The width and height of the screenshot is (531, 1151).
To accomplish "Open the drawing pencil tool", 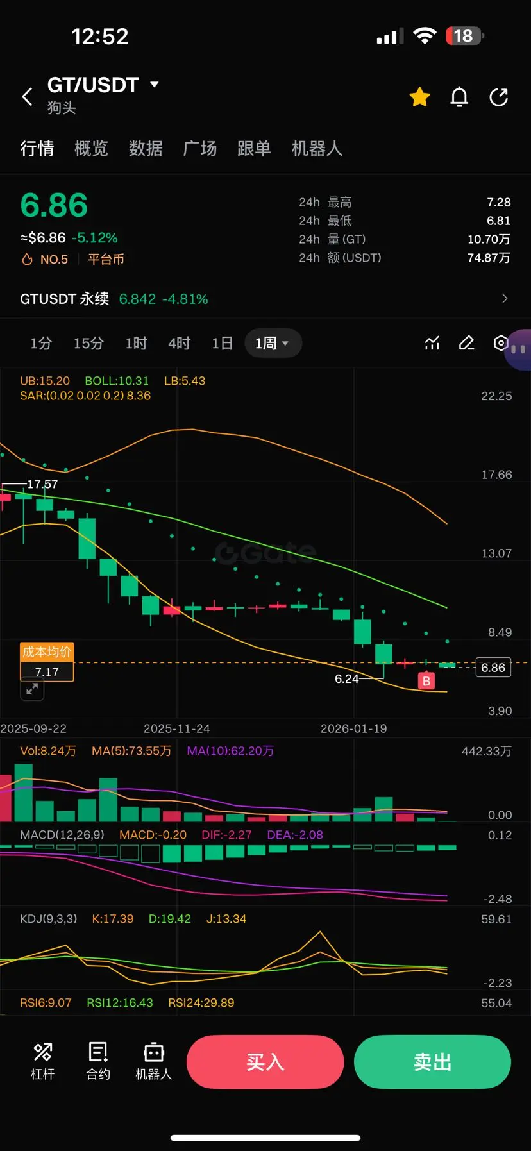I will (x=467, y=343).
